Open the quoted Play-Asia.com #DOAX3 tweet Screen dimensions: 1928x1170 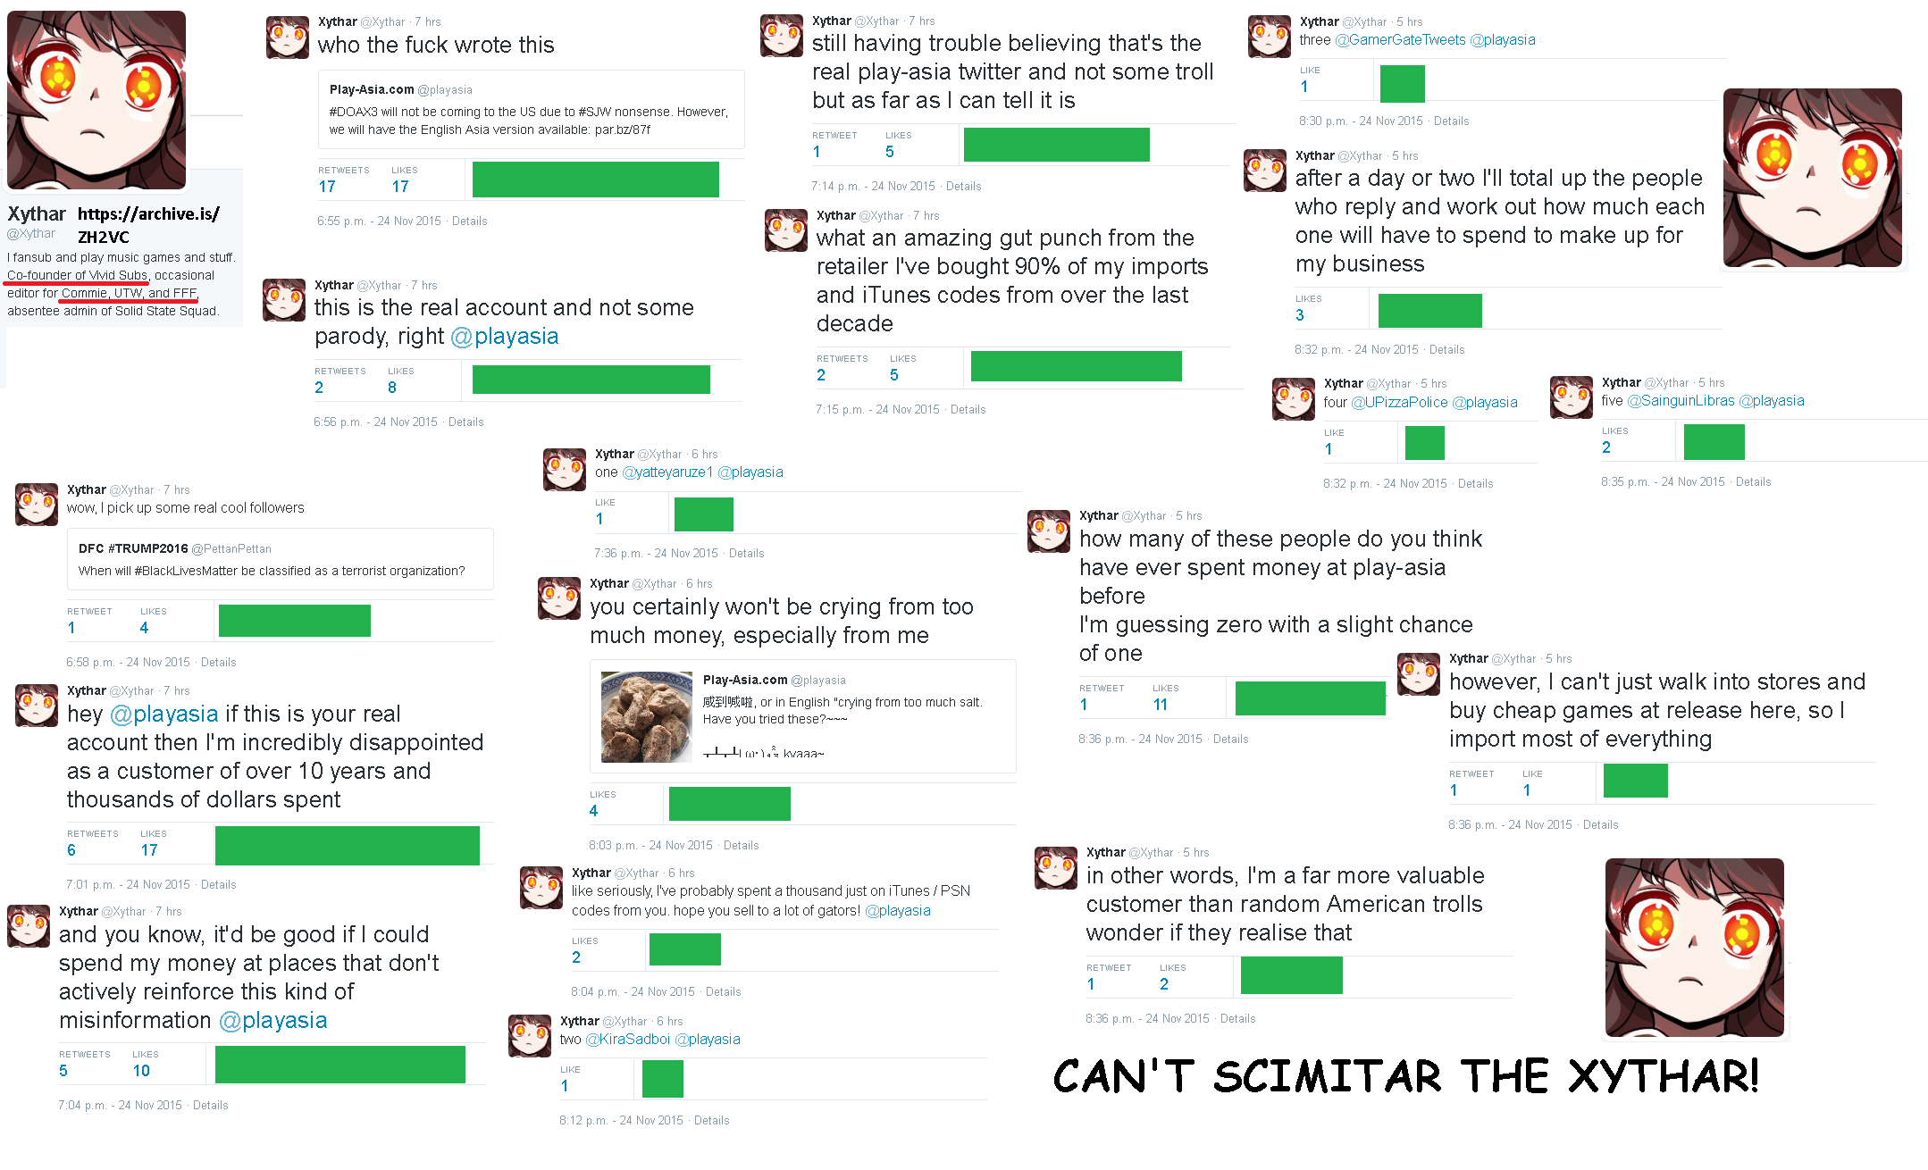pyautogui.click(x=532, y=110)
